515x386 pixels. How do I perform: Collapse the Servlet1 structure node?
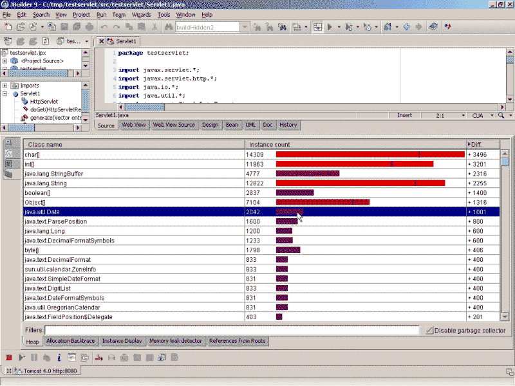(5, 94)
